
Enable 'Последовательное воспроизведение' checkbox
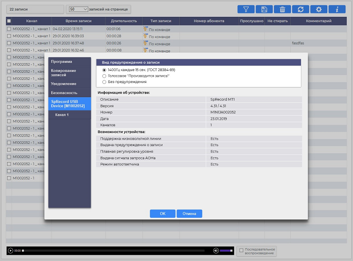[241, 250]
